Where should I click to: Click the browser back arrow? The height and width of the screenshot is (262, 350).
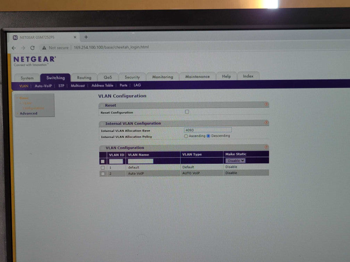[x=14, y=48]
